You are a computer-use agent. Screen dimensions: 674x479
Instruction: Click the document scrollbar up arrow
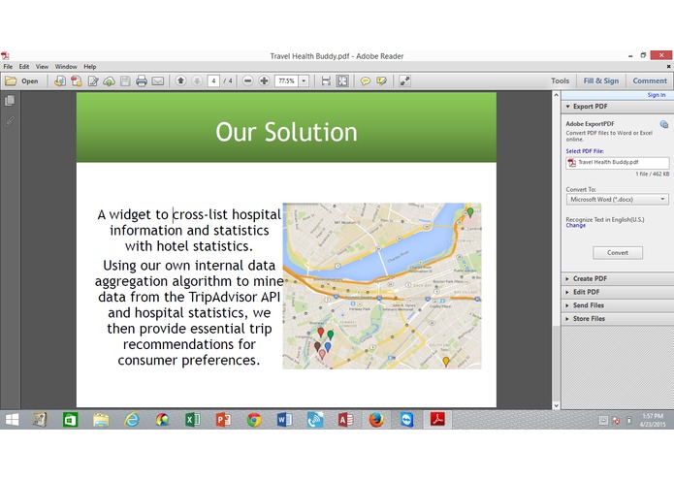tap(557, 95)
